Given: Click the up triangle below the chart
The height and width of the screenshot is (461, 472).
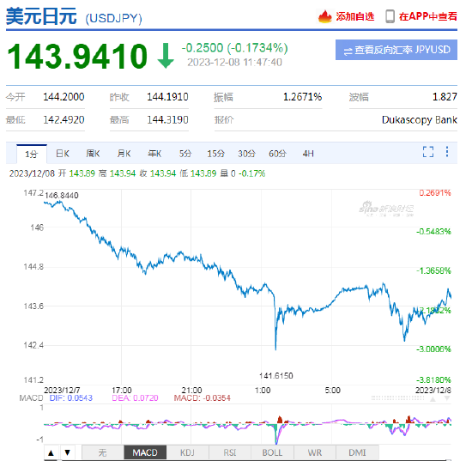Looking at the screenshot, I should point(51,452).
